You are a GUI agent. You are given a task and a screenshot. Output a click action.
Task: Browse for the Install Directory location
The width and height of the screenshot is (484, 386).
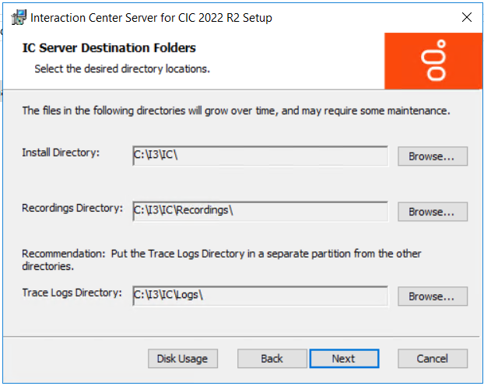433,156
